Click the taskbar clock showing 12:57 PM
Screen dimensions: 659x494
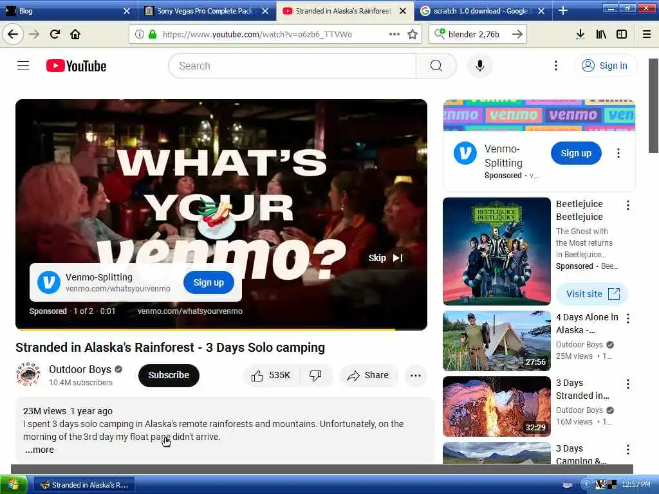pyautogui.click(x=636, y=485)
